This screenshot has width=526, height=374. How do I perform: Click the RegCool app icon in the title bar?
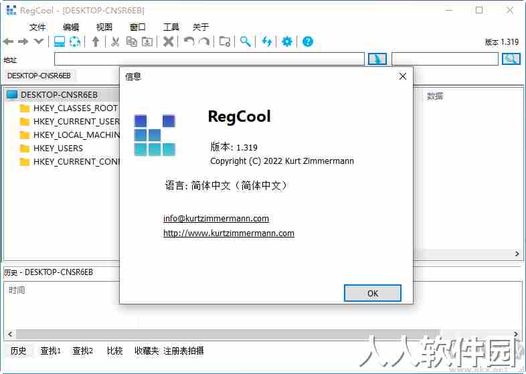pos(11,10)
